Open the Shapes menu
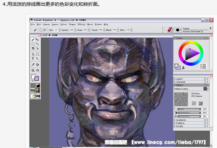Viewport: 217px width, 148px height. point(72,24)
